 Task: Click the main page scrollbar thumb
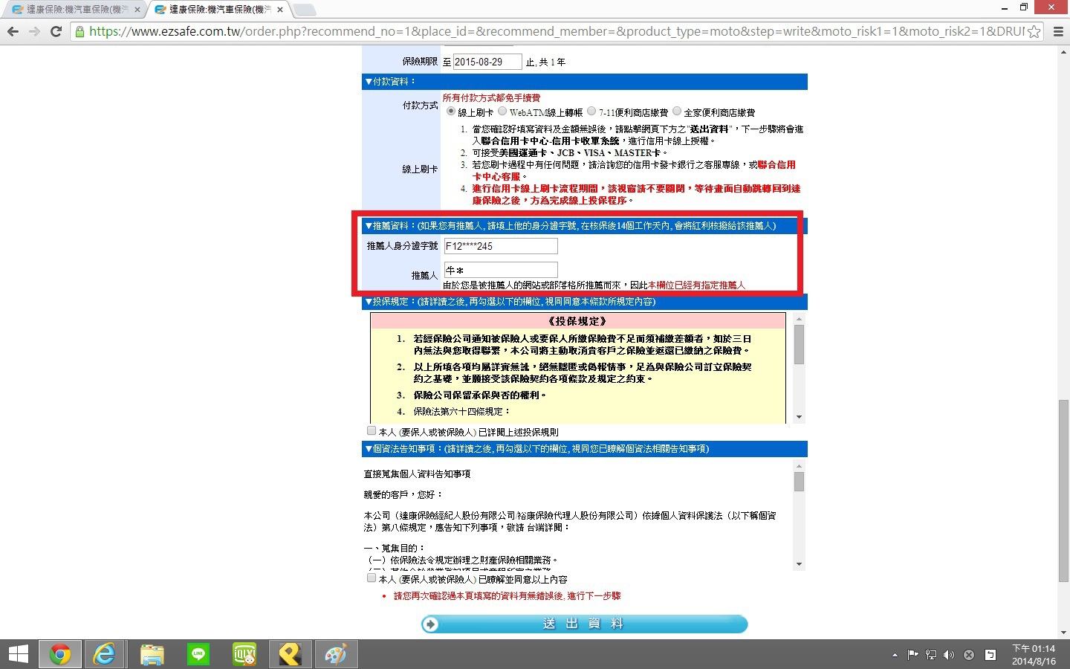[1064, 491]
